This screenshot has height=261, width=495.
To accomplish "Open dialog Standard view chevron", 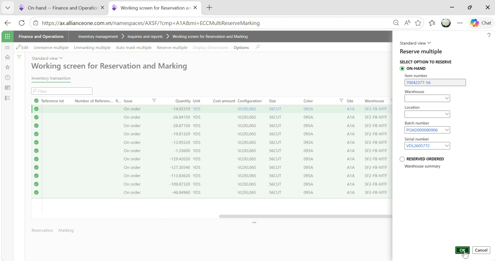I will [x=429, y=43].
